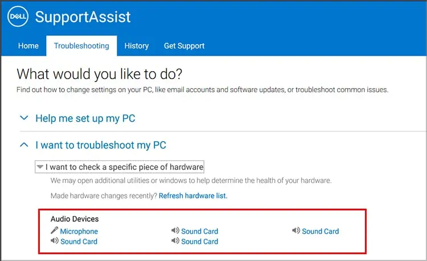Image resolution: width=427 pixels, height=261 pixels.
Task: Go to the Get Support tab
Action: [184, 45]
